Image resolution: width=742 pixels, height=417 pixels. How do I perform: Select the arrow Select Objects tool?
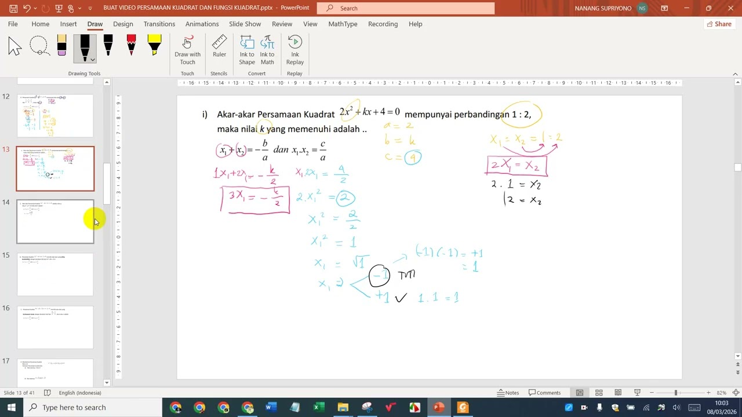pos(15,46)
